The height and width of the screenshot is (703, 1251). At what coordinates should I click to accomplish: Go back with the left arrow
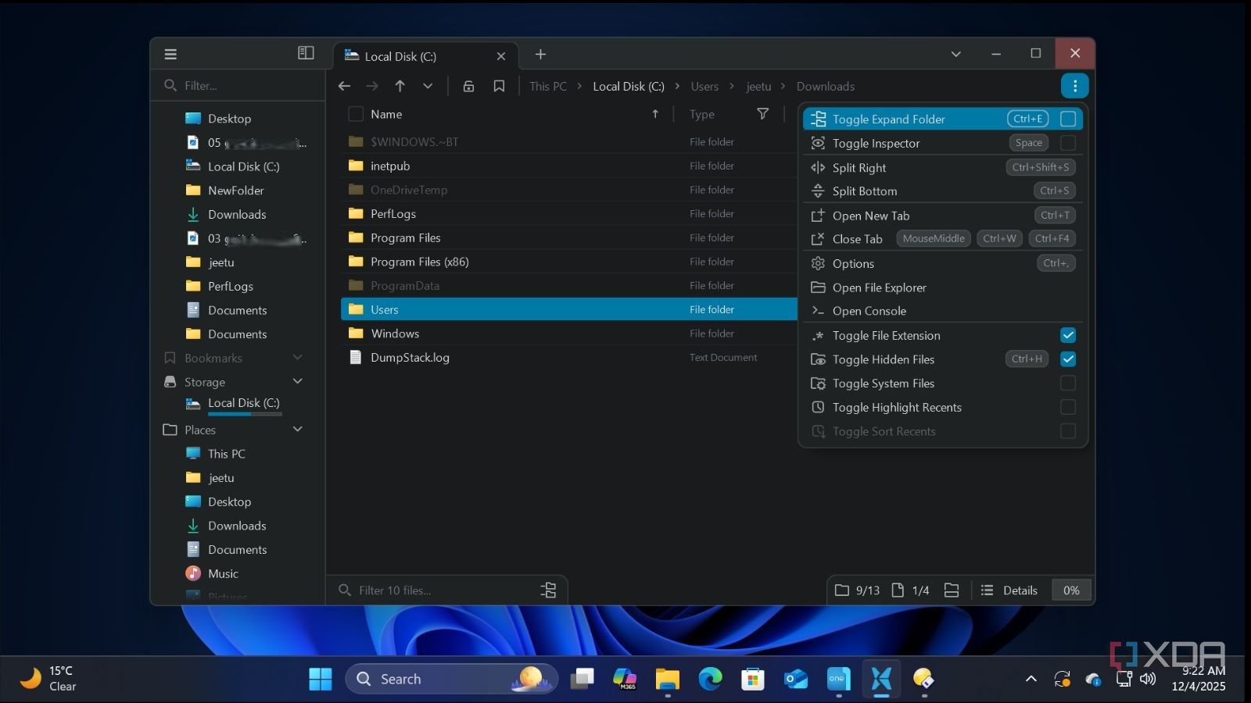click(344, 86)
